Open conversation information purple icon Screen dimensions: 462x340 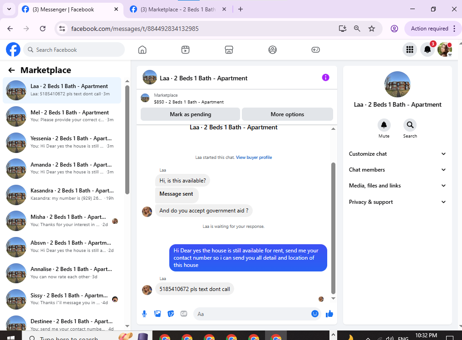click(325, 78)
